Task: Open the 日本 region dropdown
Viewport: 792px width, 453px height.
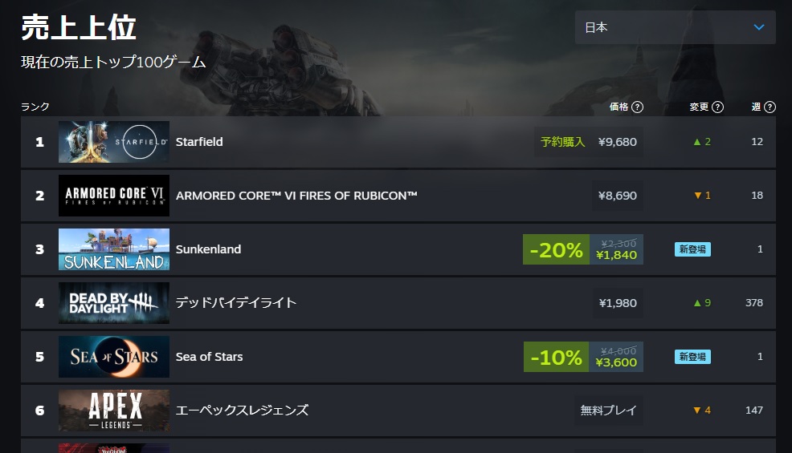Action: pos(675,27)
